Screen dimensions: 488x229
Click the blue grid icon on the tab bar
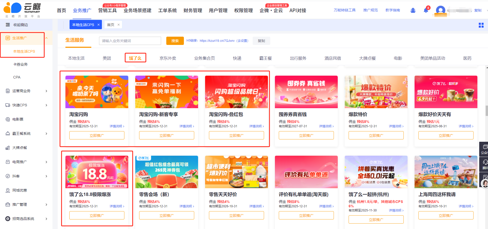[x=481, y=25]
